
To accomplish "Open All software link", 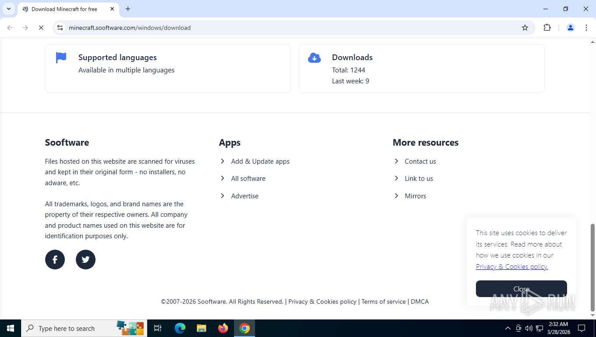I will tap(248, 179).
